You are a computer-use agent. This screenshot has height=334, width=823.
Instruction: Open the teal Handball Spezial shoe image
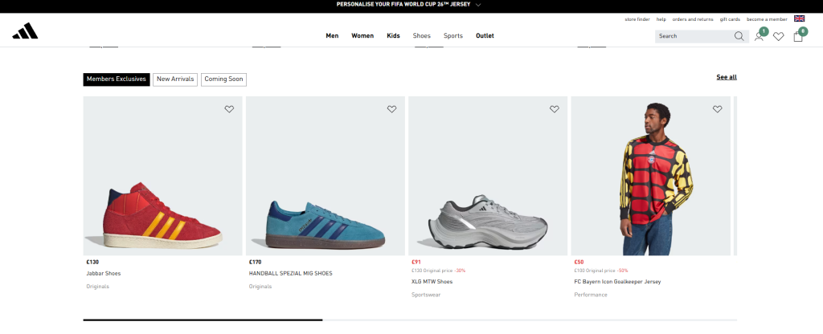click(326, 176)
